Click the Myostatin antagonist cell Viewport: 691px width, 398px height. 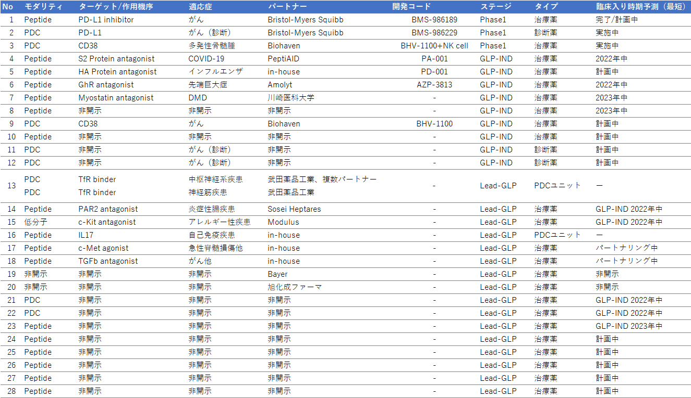[116, 98]
